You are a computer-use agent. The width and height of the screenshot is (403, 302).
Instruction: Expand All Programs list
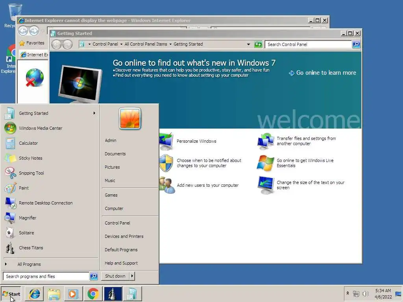point(29,264)
